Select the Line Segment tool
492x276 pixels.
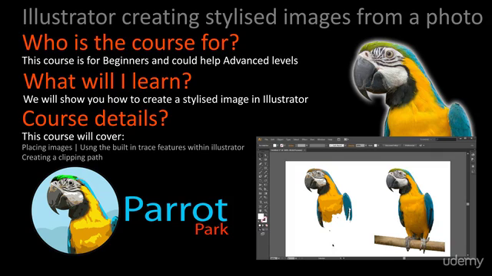coord(261,168)
